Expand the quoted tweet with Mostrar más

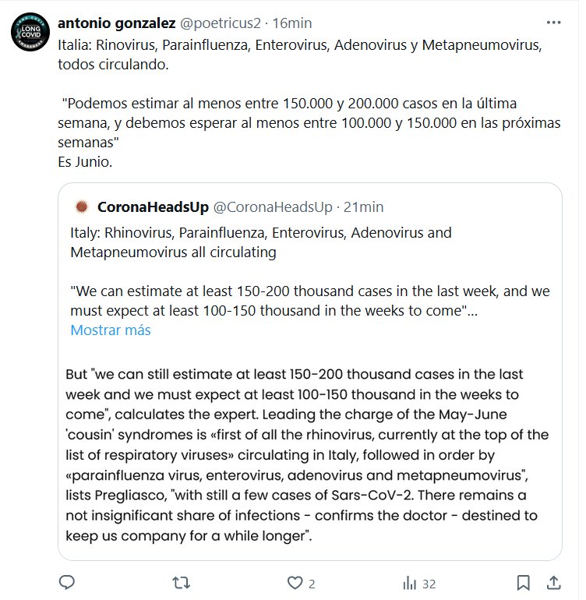111,330
